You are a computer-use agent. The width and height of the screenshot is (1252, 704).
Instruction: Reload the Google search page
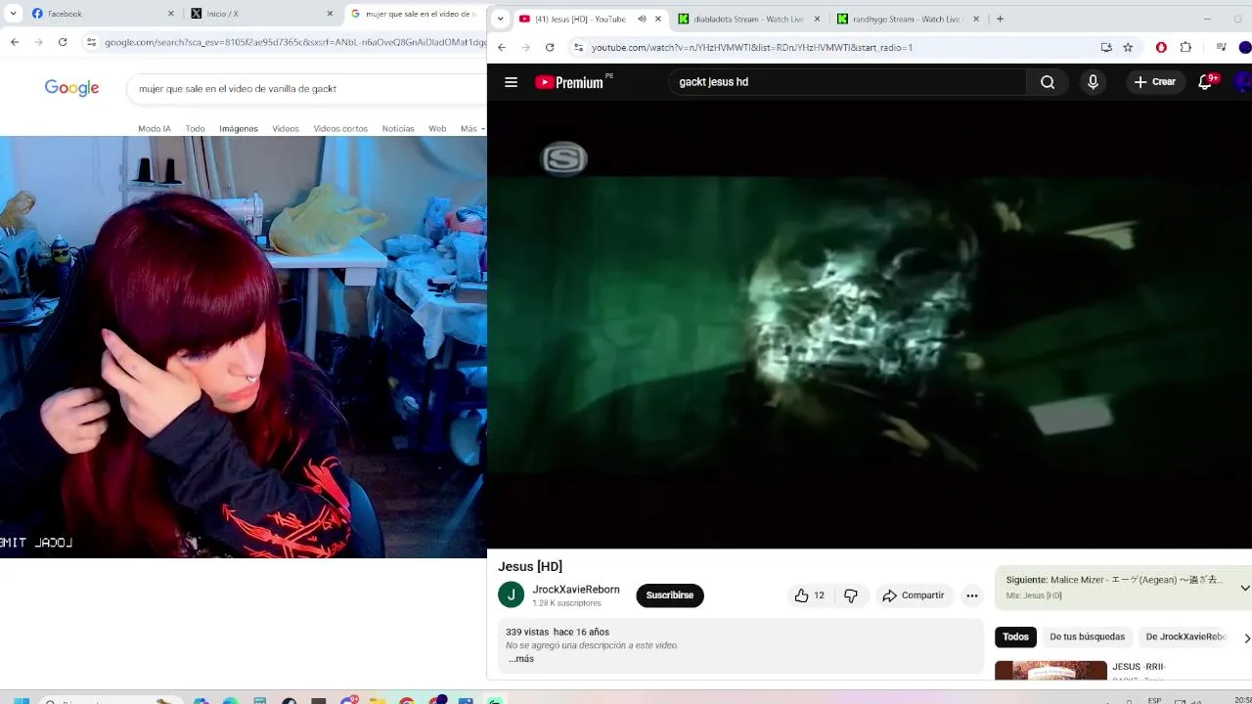click(x=63, y=42)
